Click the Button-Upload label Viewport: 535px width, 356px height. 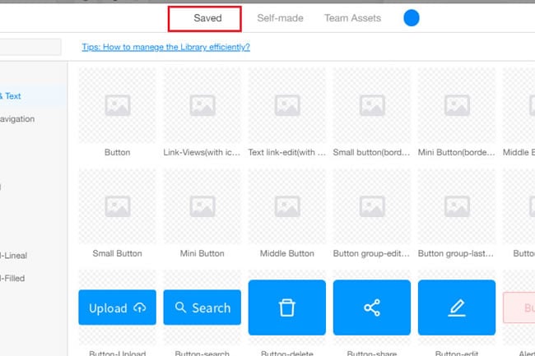tap(118, 353)
